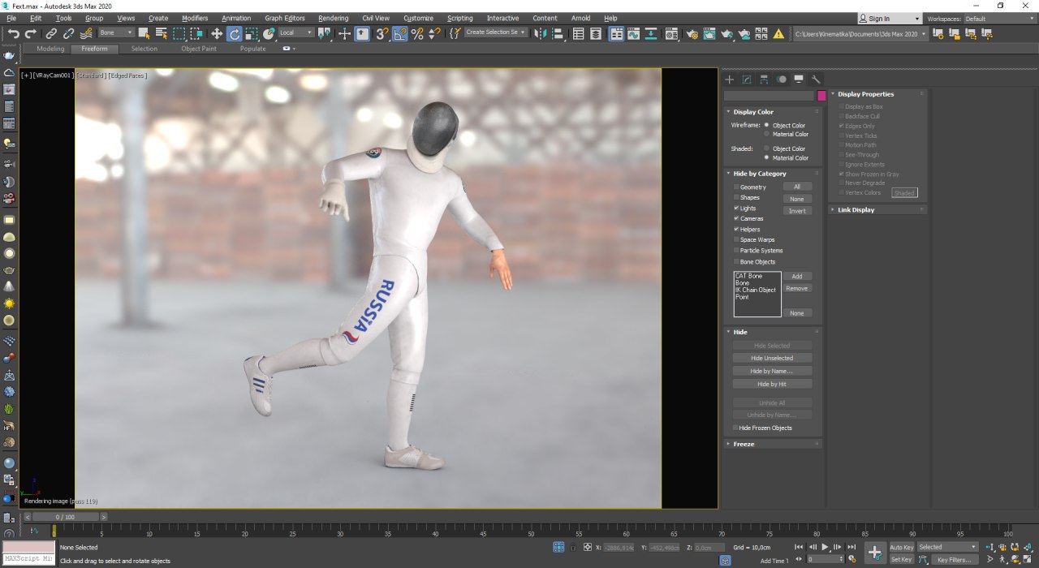Click the 0 / 100 time slider
Viewport: 1039px width, 568px height.
tap(64, 517)
